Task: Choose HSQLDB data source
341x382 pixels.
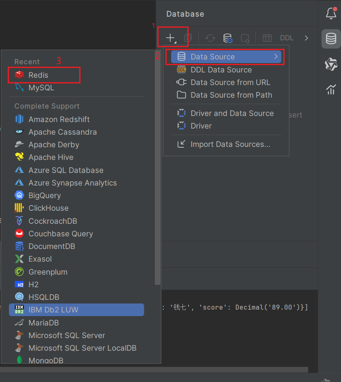Action: pos(76,297)
